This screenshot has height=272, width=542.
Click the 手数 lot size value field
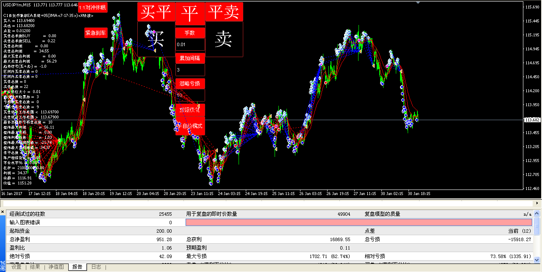[x=190, y=44]
